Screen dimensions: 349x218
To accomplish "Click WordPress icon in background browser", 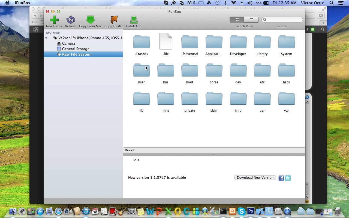I will tap(36, 29).
